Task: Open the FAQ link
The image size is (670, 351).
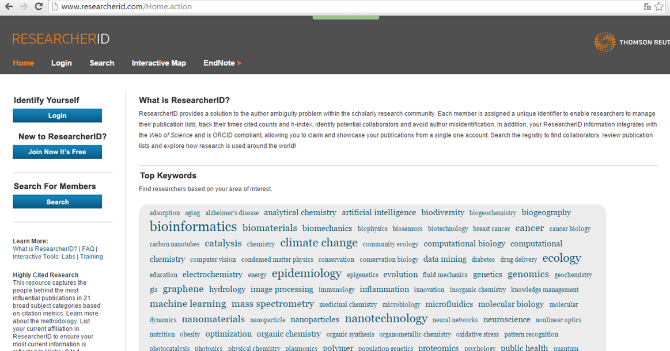Action: (88, 249)
